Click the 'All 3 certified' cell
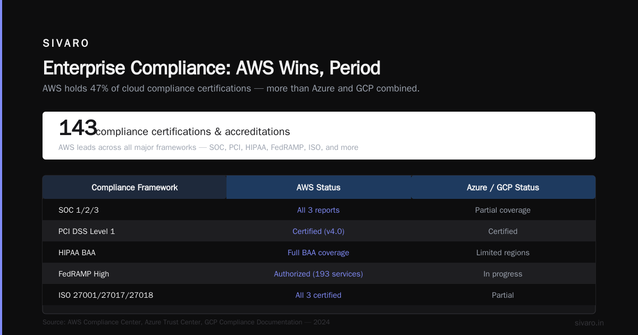Image resolution: width=638 pixels, height=335 pixels. point(318,295)
